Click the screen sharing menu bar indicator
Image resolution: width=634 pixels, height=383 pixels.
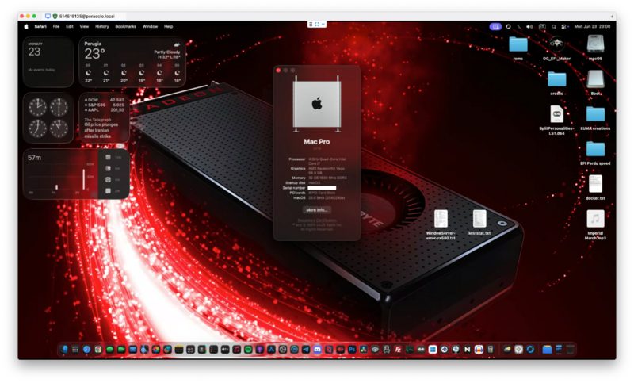pos(495,27)
